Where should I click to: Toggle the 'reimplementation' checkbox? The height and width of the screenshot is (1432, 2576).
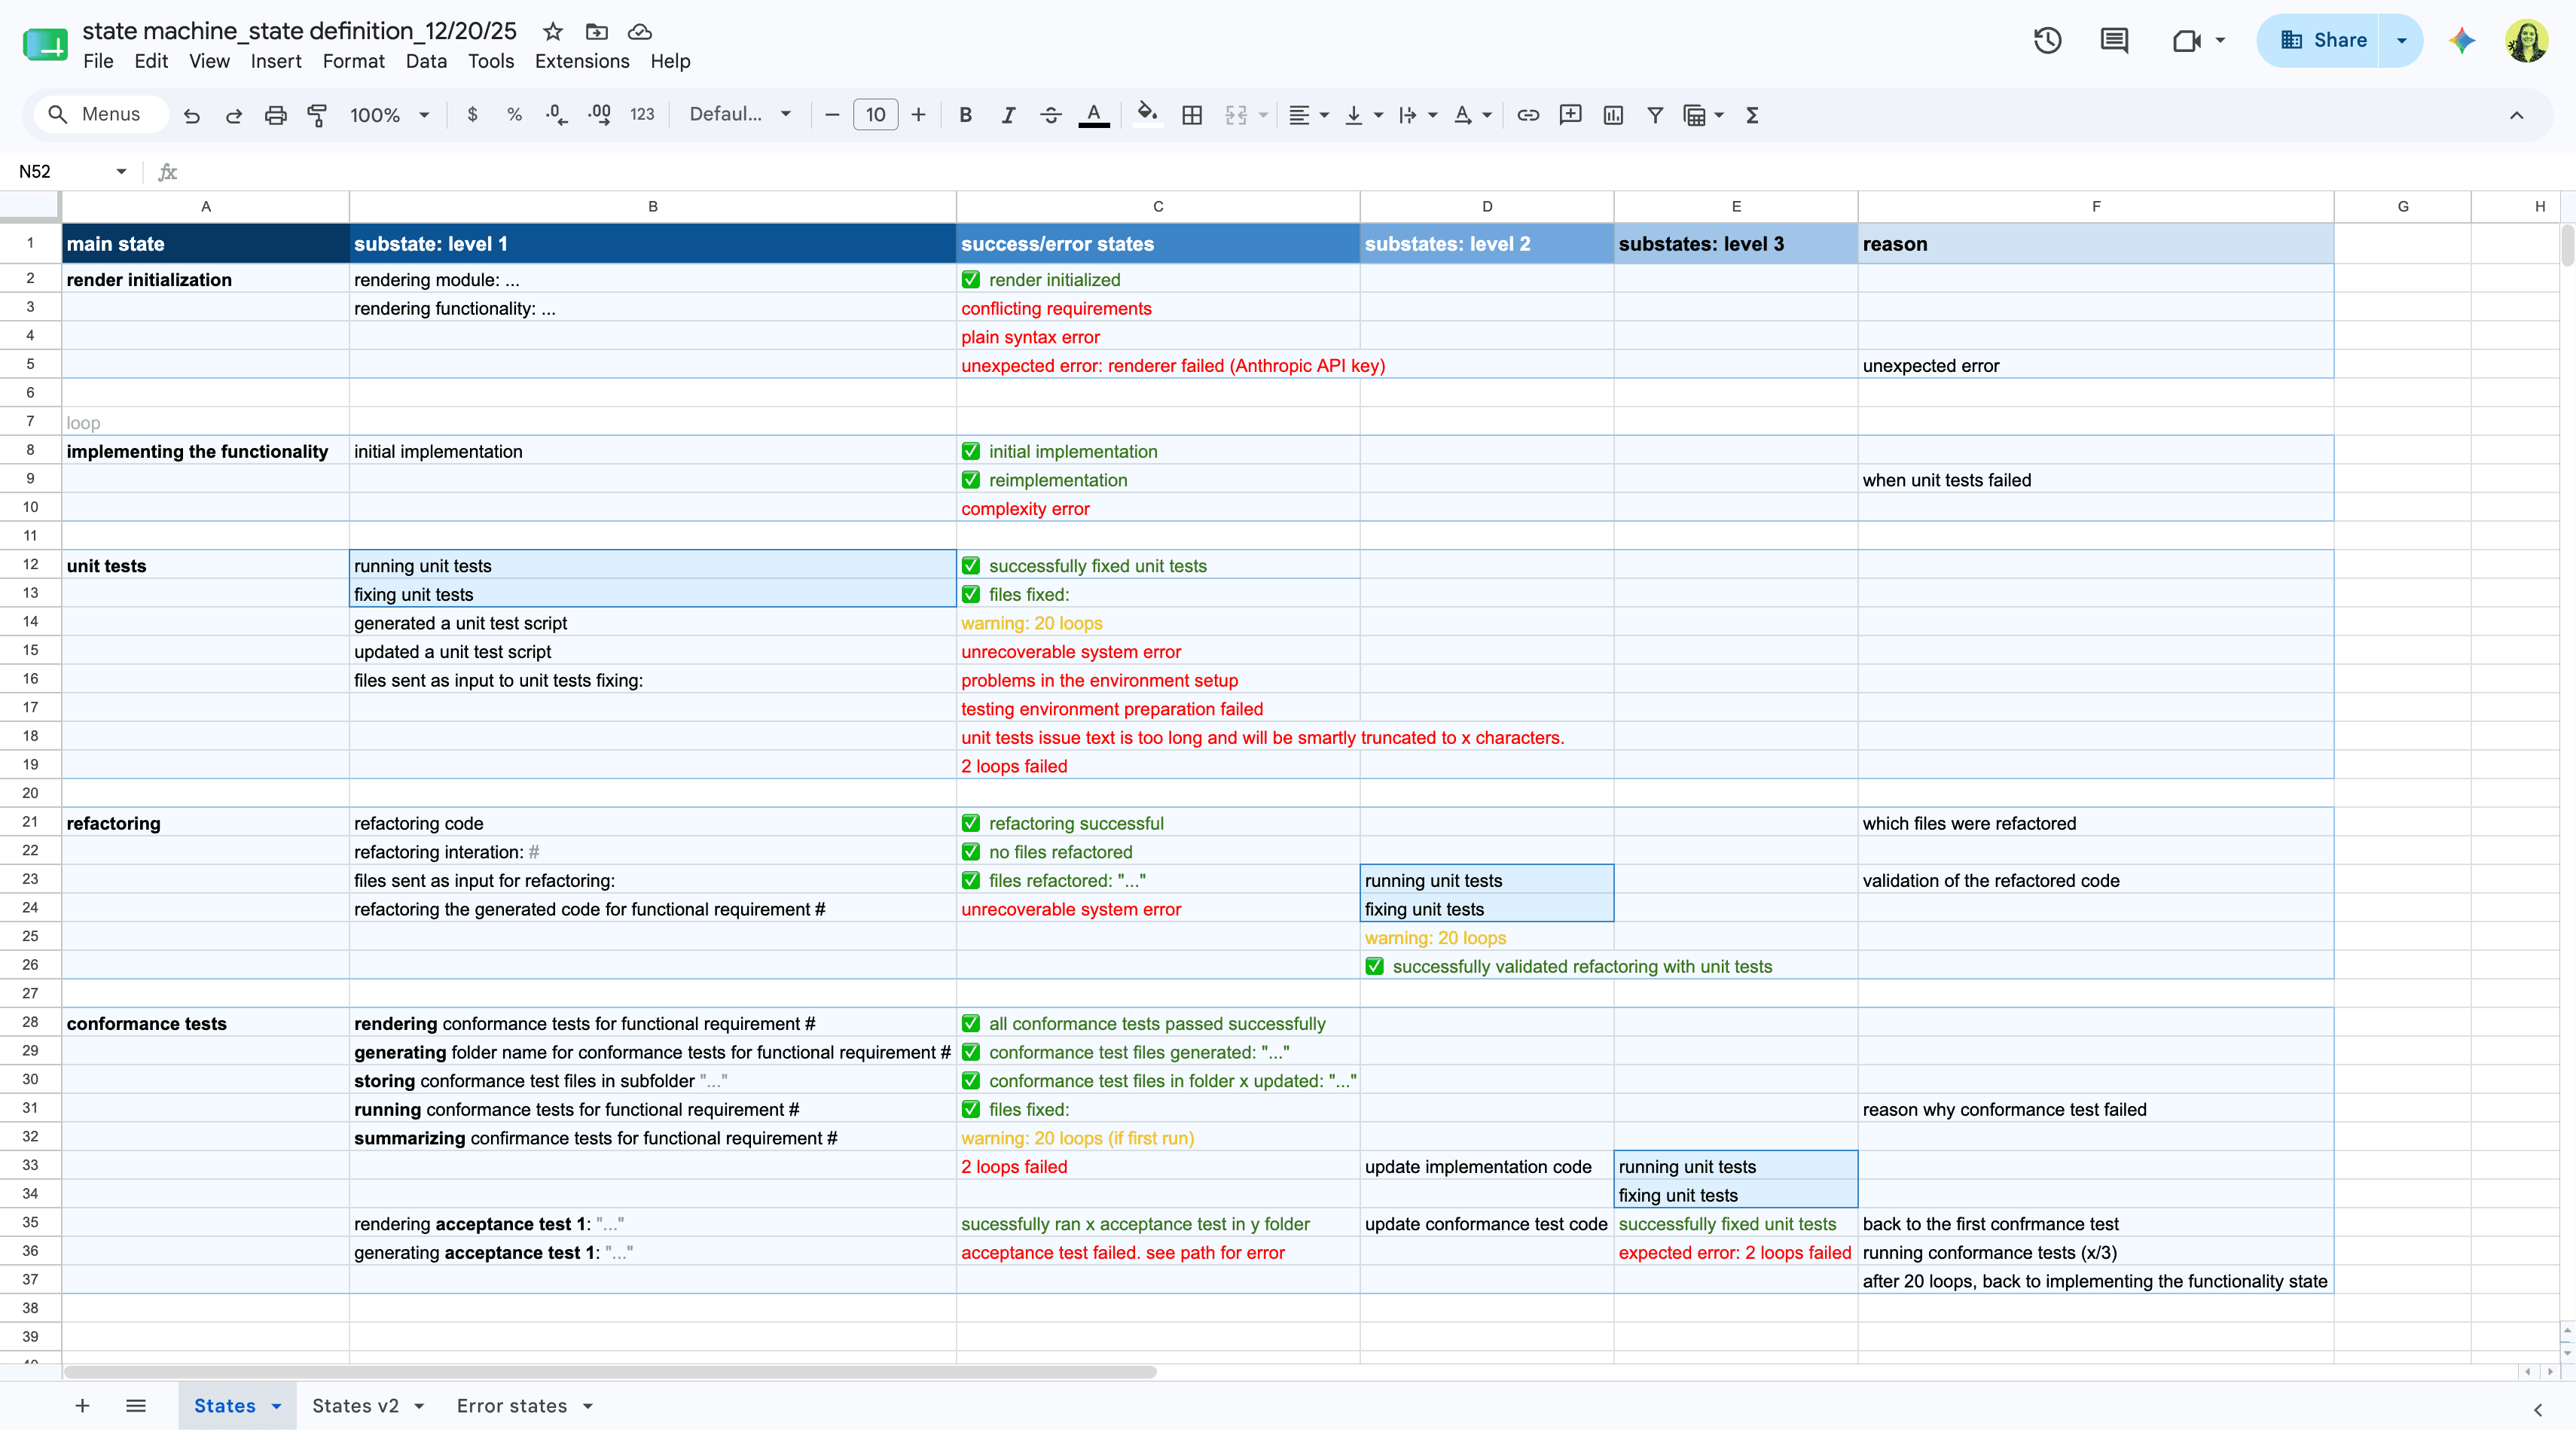click(x=971, y=480)
